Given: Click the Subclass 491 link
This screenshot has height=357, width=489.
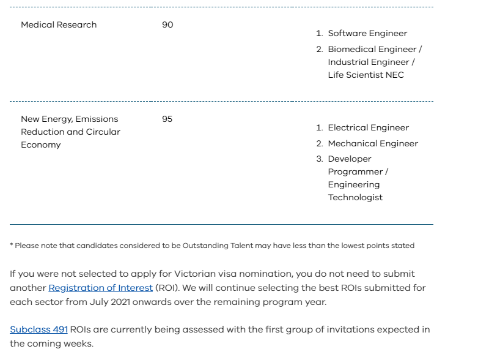Looking at the screenshot, I should [x=39, y=329].
